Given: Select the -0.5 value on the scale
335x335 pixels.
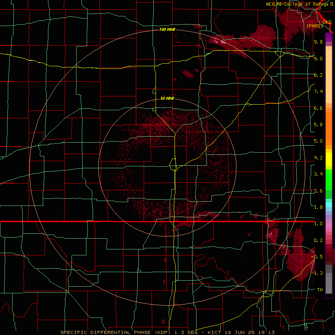Looking at the screenshot, I should [317, 257].
